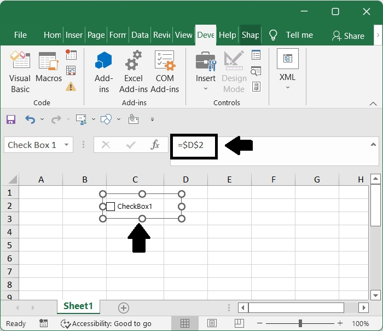Switch to Normal view
Screen dimensions: 383x331
(x=185, y=323)
